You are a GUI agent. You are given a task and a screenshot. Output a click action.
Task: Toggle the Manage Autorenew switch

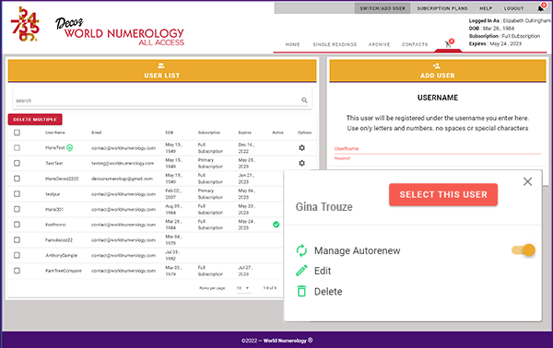[524, 250]
